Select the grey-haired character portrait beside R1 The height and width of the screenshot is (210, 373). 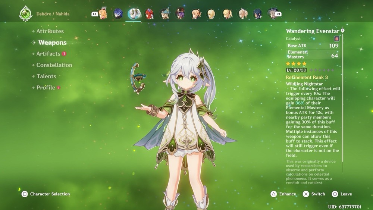point(272,14)
